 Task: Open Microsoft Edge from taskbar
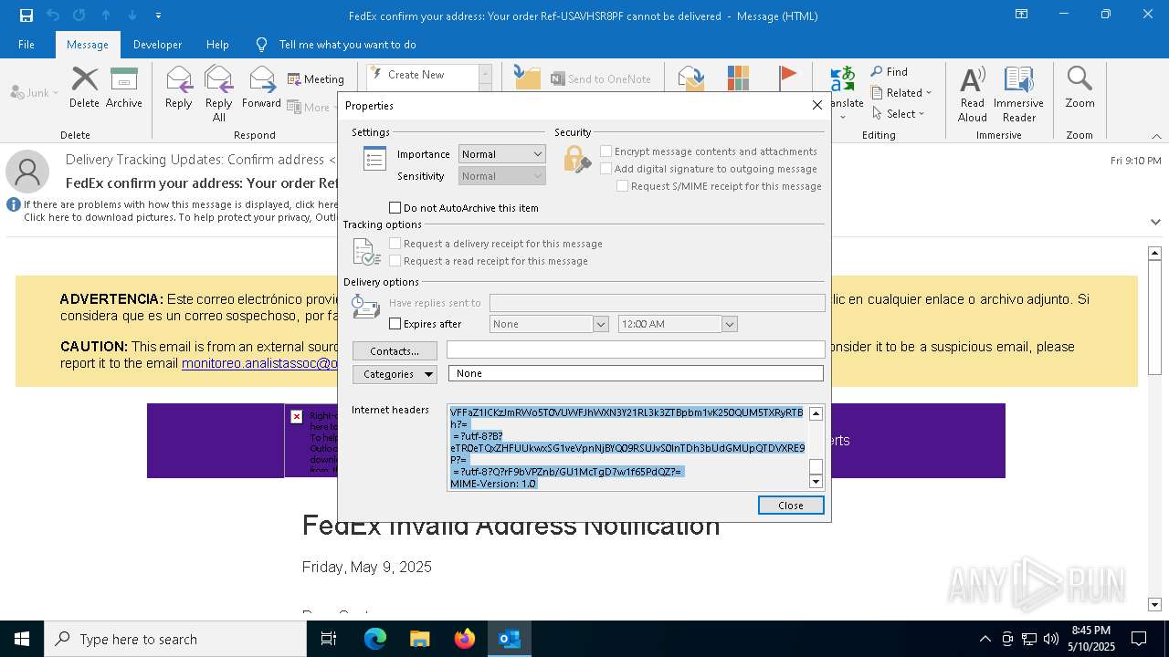point(375,639)
